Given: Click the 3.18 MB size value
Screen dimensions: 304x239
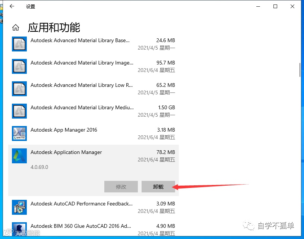Looking at the screenshot, I should (166, 130).
